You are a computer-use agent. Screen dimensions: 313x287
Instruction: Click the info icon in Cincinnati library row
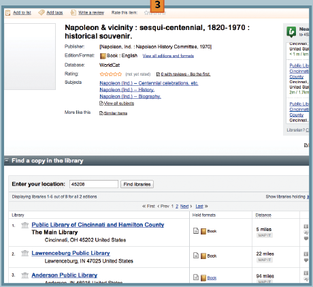point(306,226)
